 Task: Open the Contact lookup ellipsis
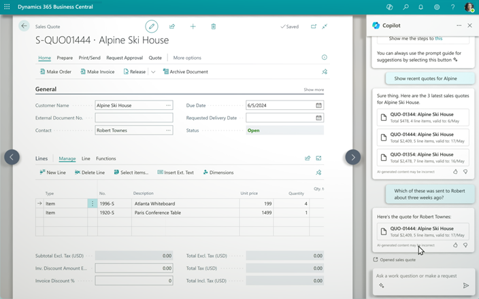click(168, 130)
